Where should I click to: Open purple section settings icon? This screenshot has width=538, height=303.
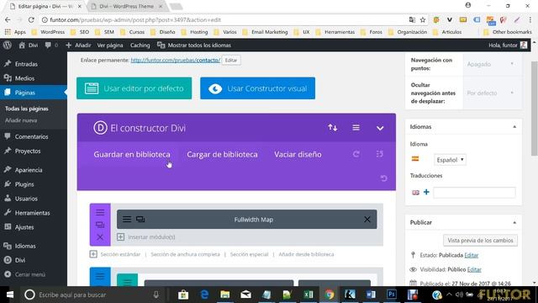coord(100,212)
